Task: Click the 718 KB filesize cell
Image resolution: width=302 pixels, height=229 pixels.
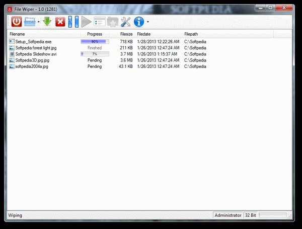Action: 126,42
